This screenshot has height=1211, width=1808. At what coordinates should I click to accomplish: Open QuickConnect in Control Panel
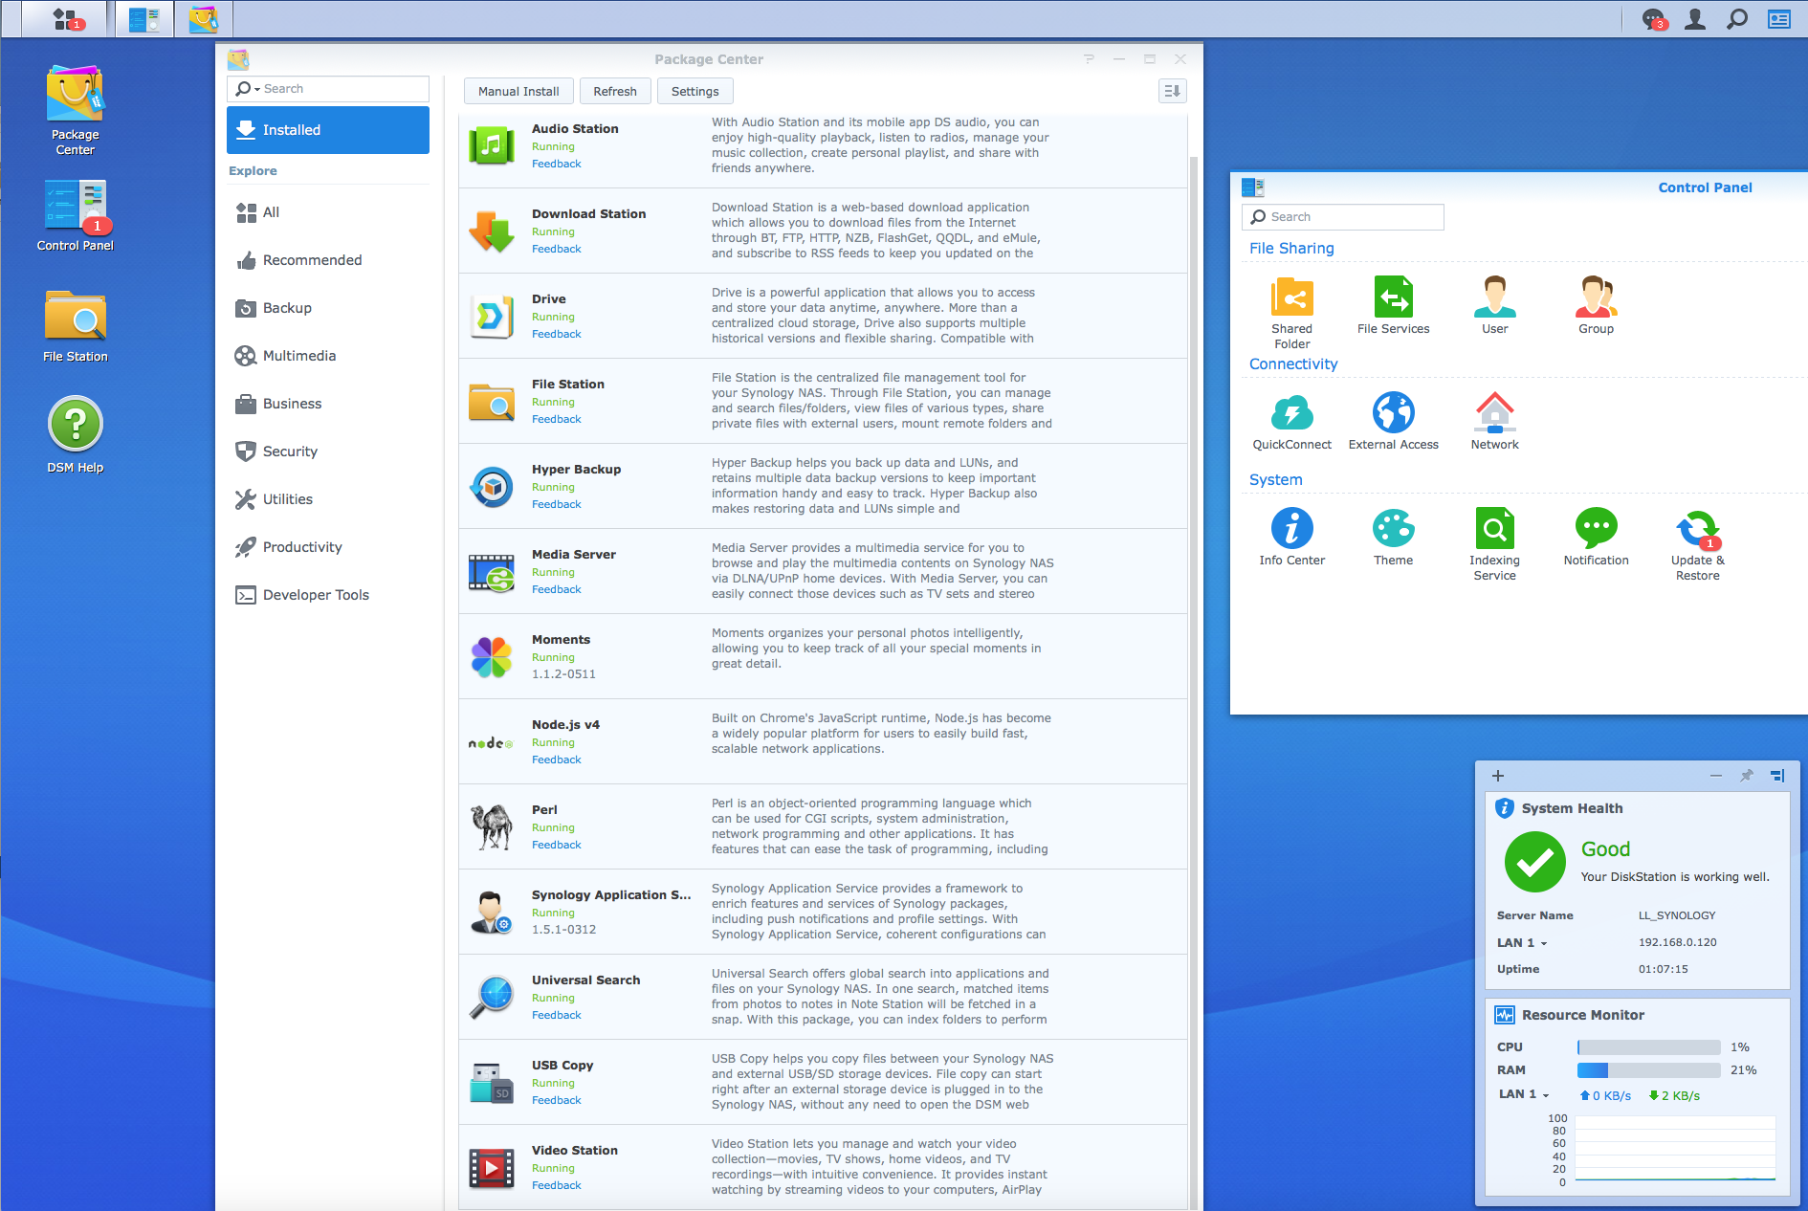pyautogui.click(x=1291, y=413)
